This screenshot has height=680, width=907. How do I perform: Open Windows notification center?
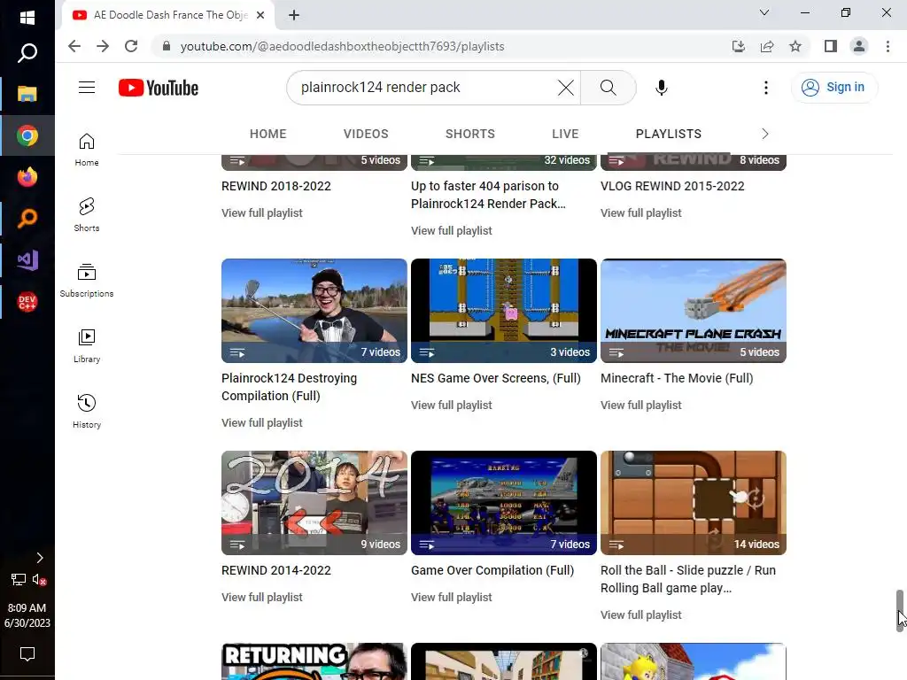(27, 654)
